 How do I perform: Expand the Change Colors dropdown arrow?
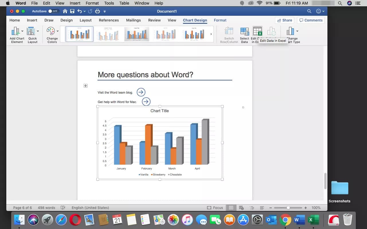coord(57,31)
